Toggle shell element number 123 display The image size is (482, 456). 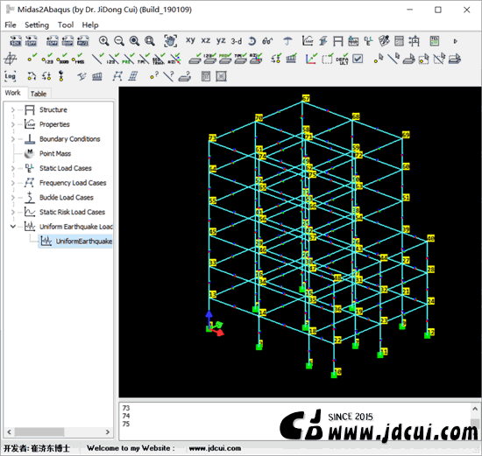click(210, 59)
